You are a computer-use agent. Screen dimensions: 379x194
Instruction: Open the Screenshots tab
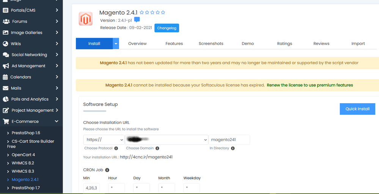point(211,43)
